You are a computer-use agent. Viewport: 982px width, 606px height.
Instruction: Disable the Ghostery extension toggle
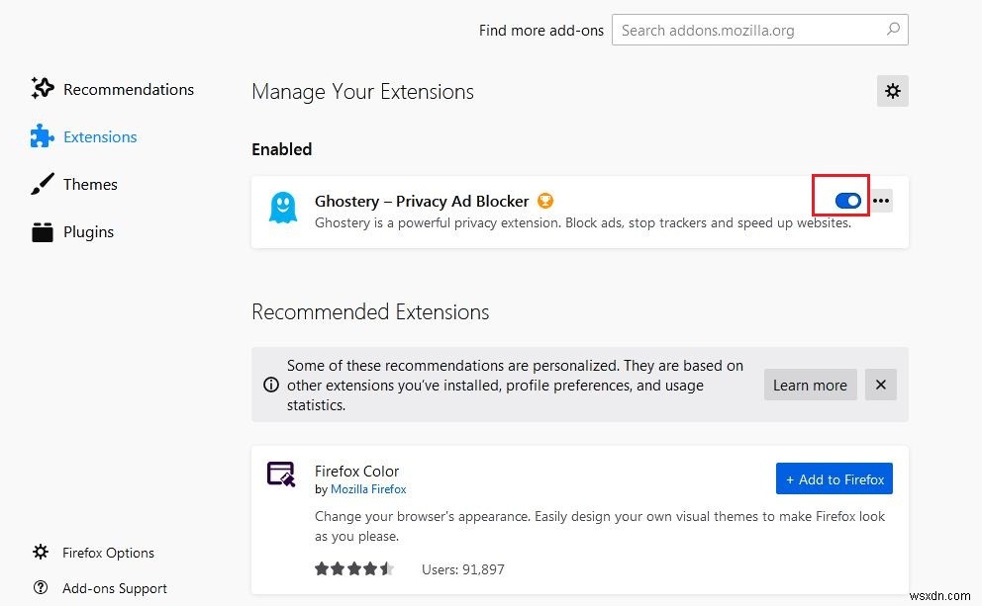[x=848, y=201]
